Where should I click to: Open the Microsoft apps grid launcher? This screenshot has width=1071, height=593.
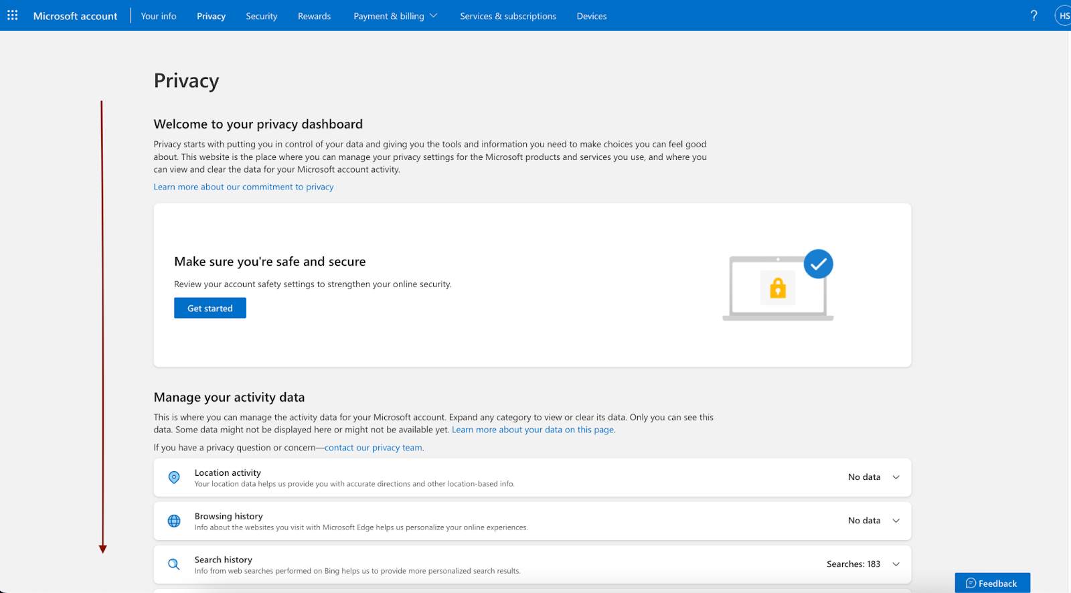[13, 15]
